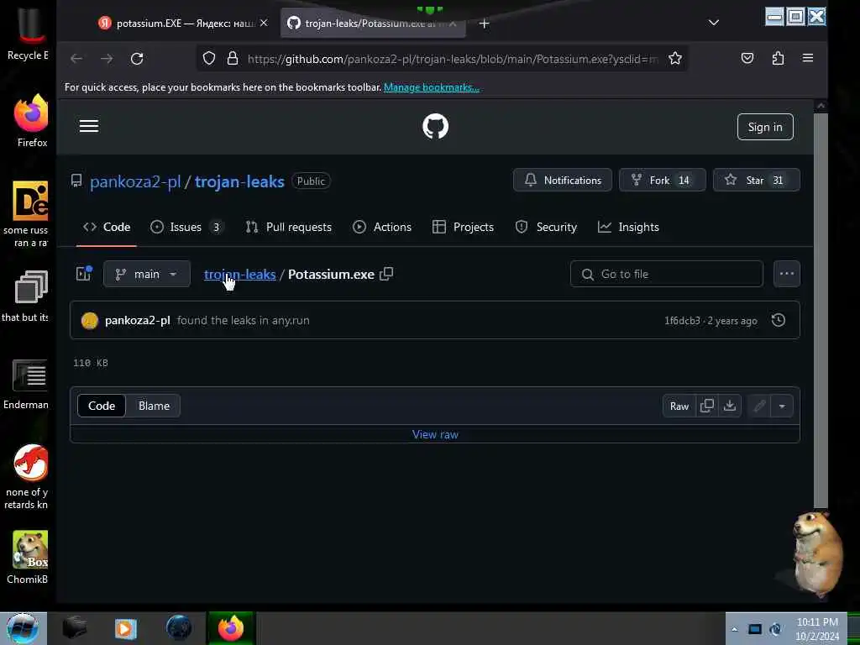Copy raw file contents icon

pos(706,406)
